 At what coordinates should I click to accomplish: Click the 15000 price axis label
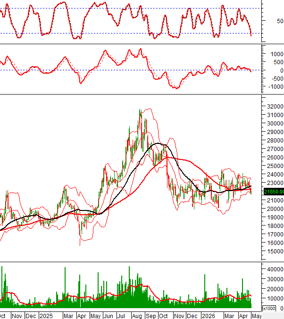tap(275, 252)
